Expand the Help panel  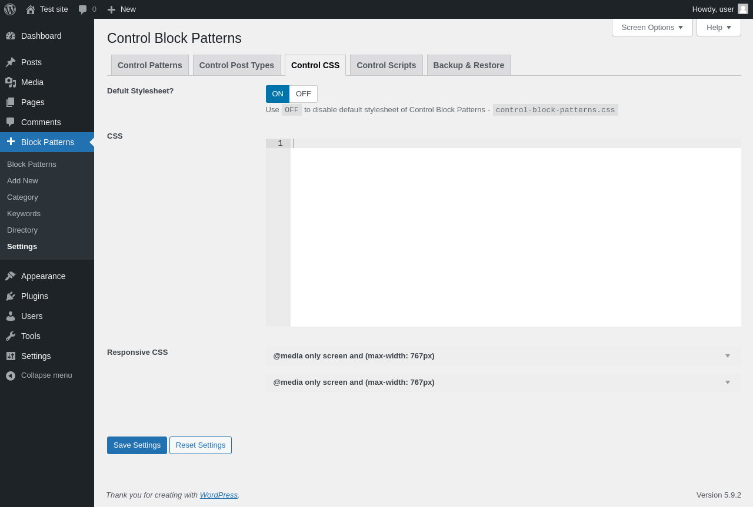pyautogui.click(x=718, y=28)
